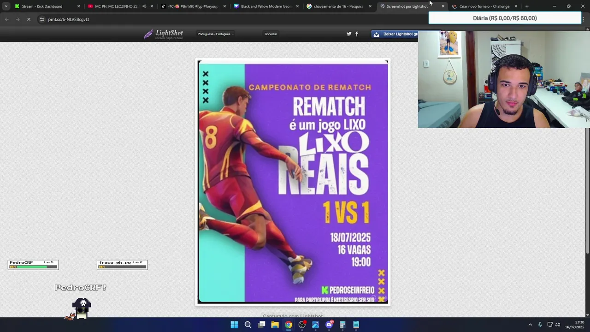Open the volume tray icon
The image size is (590, 332).
tap(557, 325)
